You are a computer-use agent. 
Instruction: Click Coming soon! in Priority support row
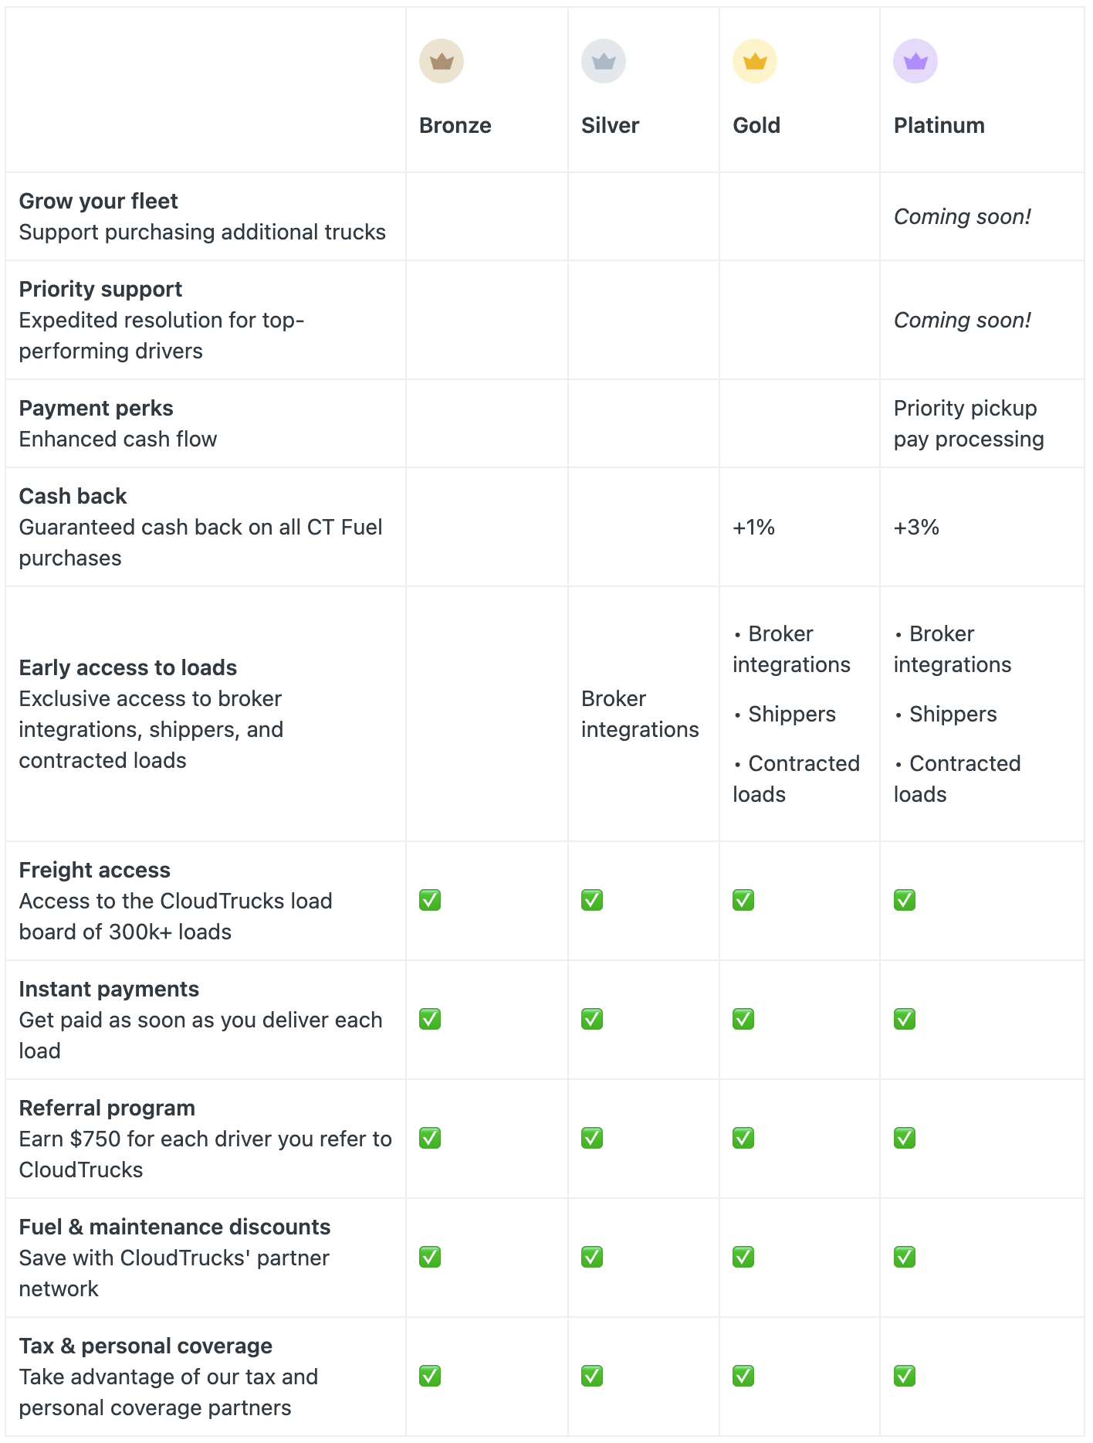click(962, 320)
